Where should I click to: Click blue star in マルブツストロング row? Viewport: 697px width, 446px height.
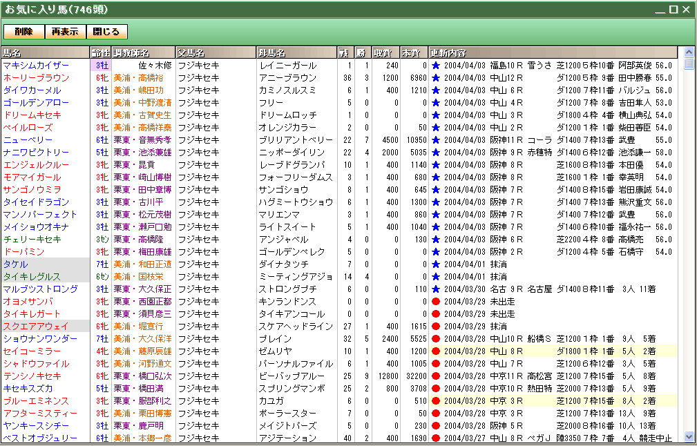pos(436,289)
